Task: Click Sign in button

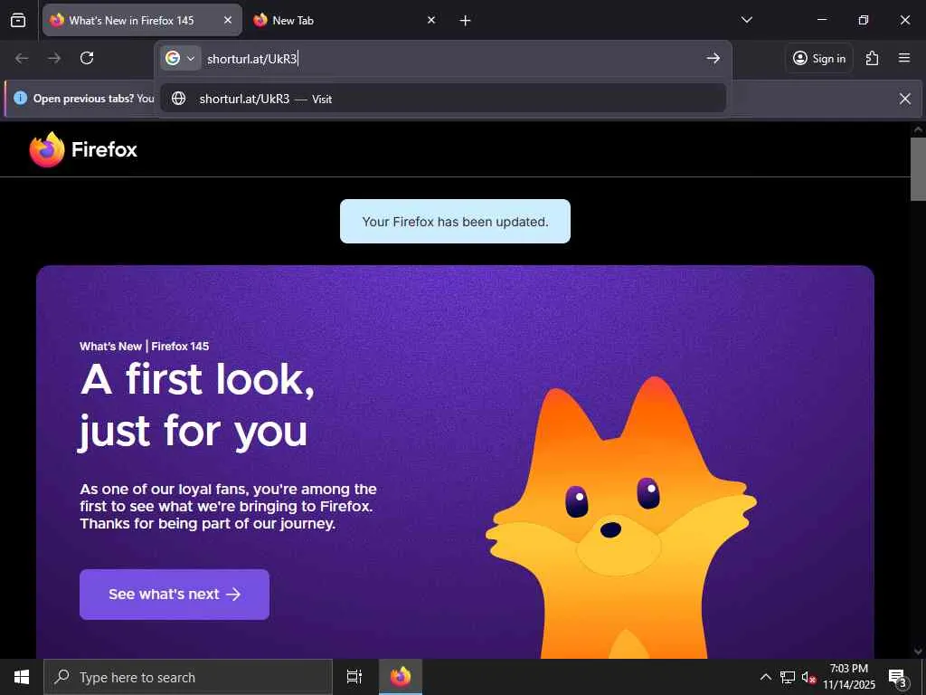Action: tap(819, 58)
